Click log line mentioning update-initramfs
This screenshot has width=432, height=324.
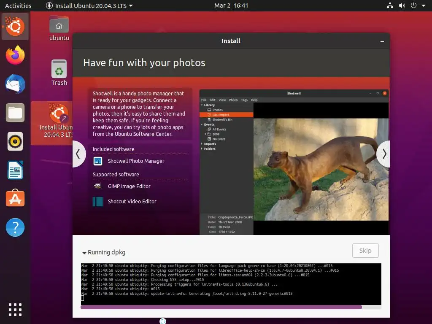(x=187, y=294)
